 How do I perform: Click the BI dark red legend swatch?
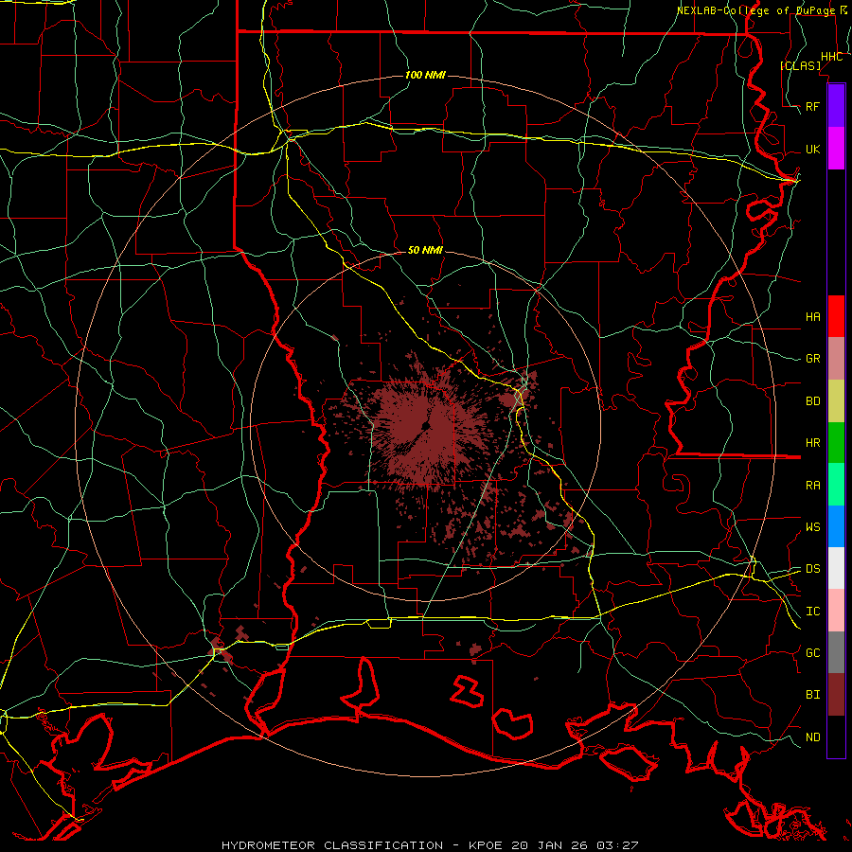coord(836,695)
